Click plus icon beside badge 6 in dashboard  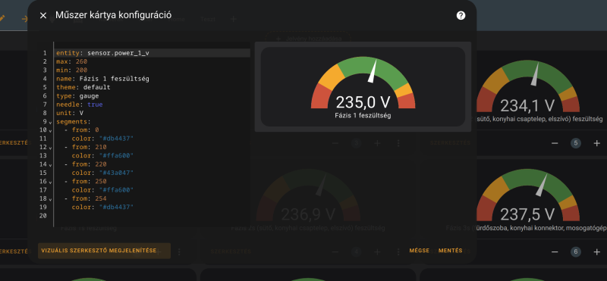(x=596, y=251)
